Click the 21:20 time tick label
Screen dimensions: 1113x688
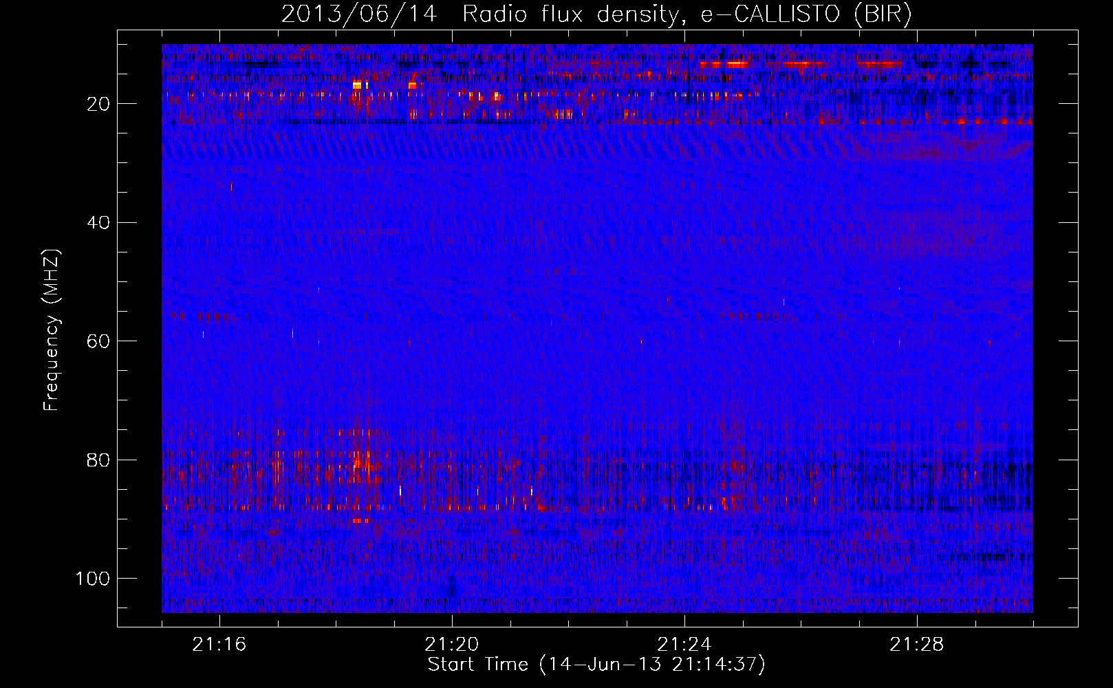pos(452,645)
